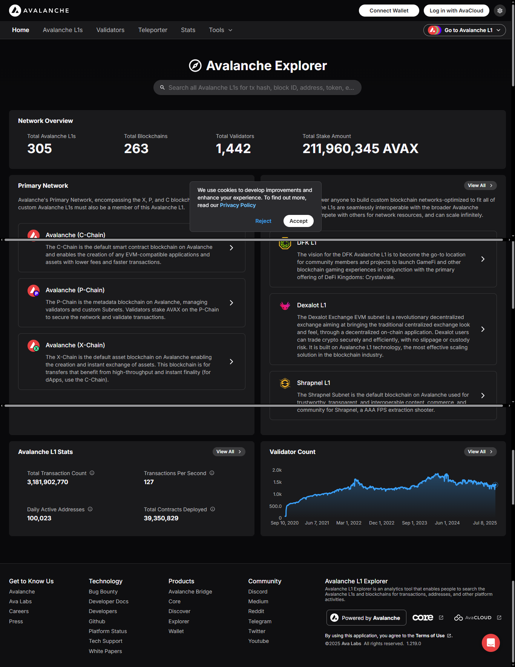Click the Core logo in footer
This screenshot has width=515, height=667.
tap(423, 618)
